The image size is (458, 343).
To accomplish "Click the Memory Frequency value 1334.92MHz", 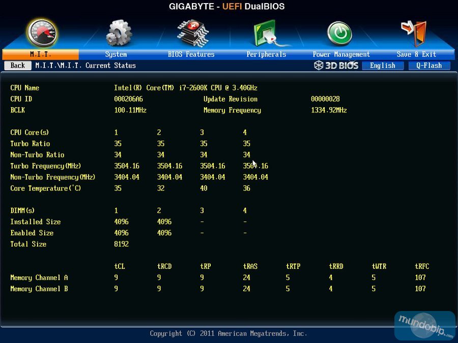I will click(329, 110).
